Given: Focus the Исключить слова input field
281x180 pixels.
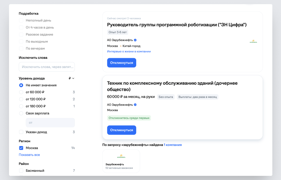Looking at the screenshot, I should 47,67.
